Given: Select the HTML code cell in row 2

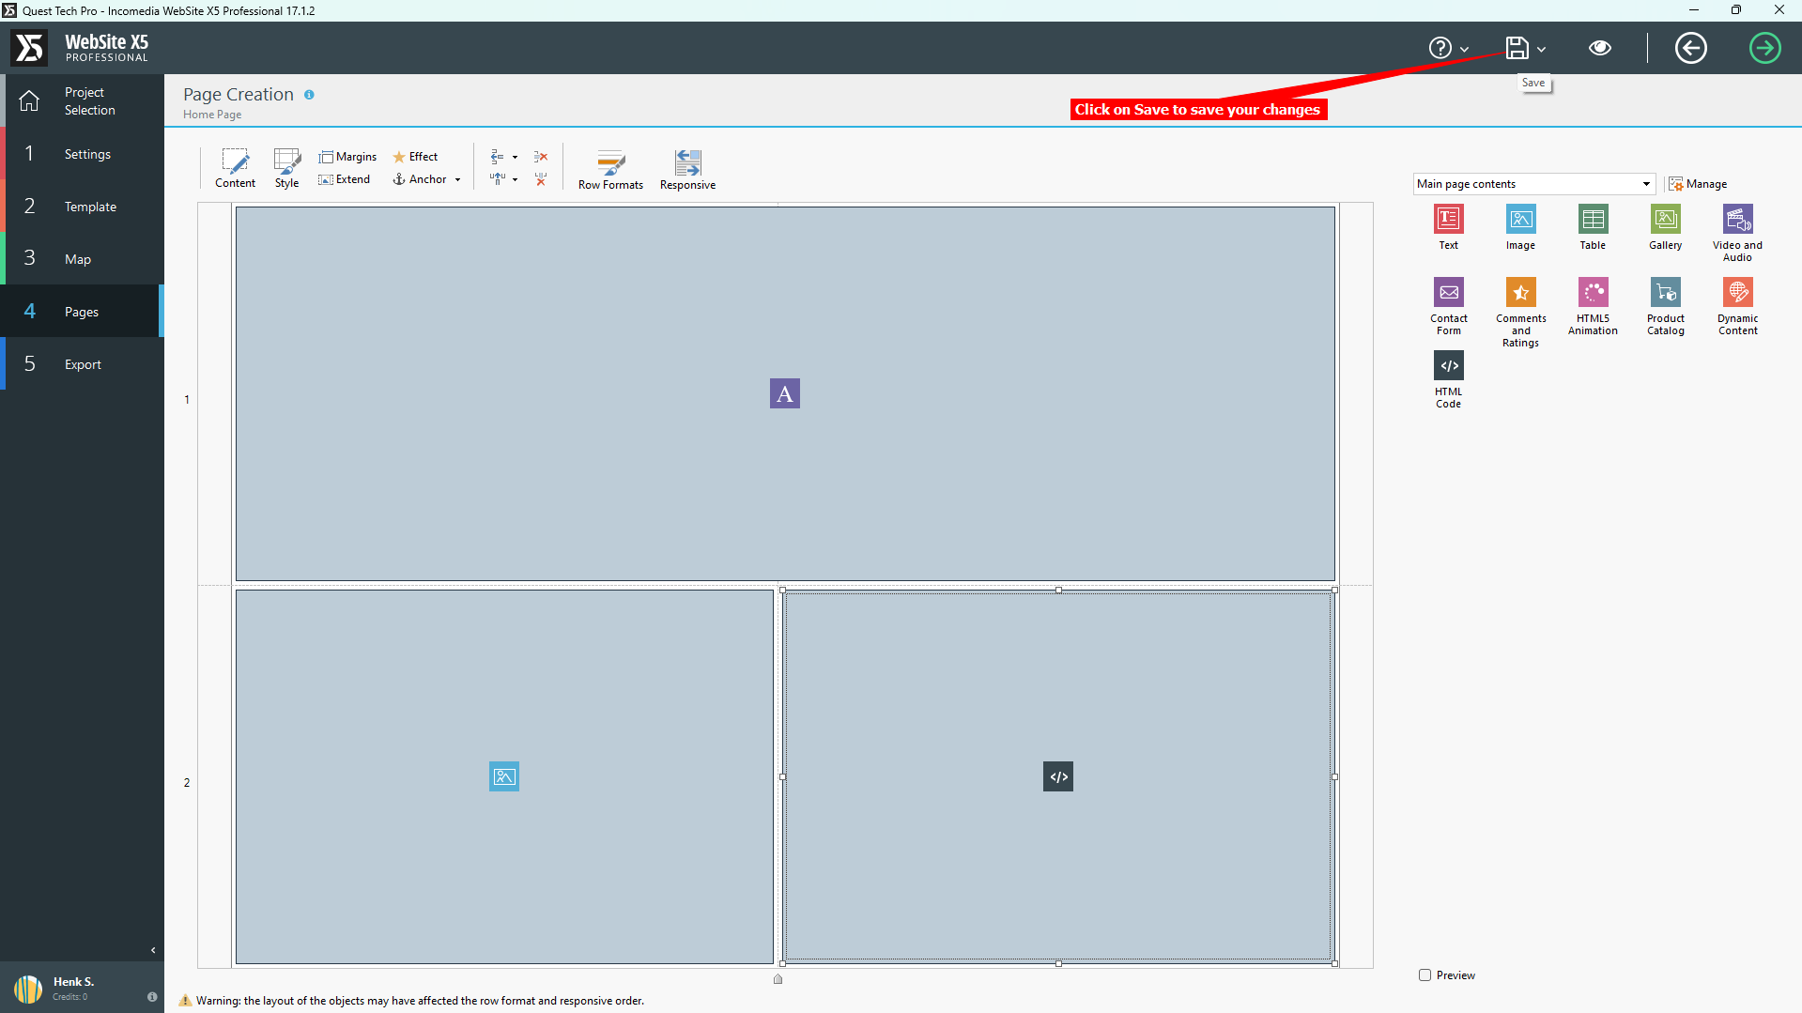Looking at the screenshot, I should 1058,776.
